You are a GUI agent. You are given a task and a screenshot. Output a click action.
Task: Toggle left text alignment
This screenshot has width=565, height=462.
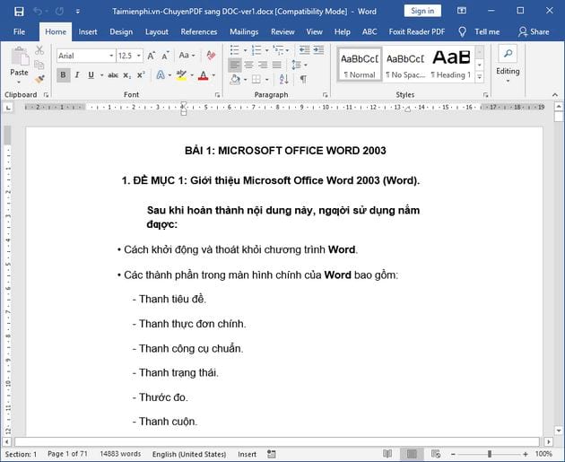[235, 65]
